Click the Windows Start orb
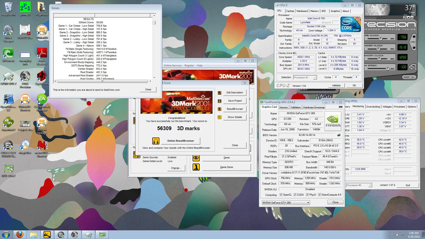This screenshot has height=239, width=425. click(x=6, y=234)
